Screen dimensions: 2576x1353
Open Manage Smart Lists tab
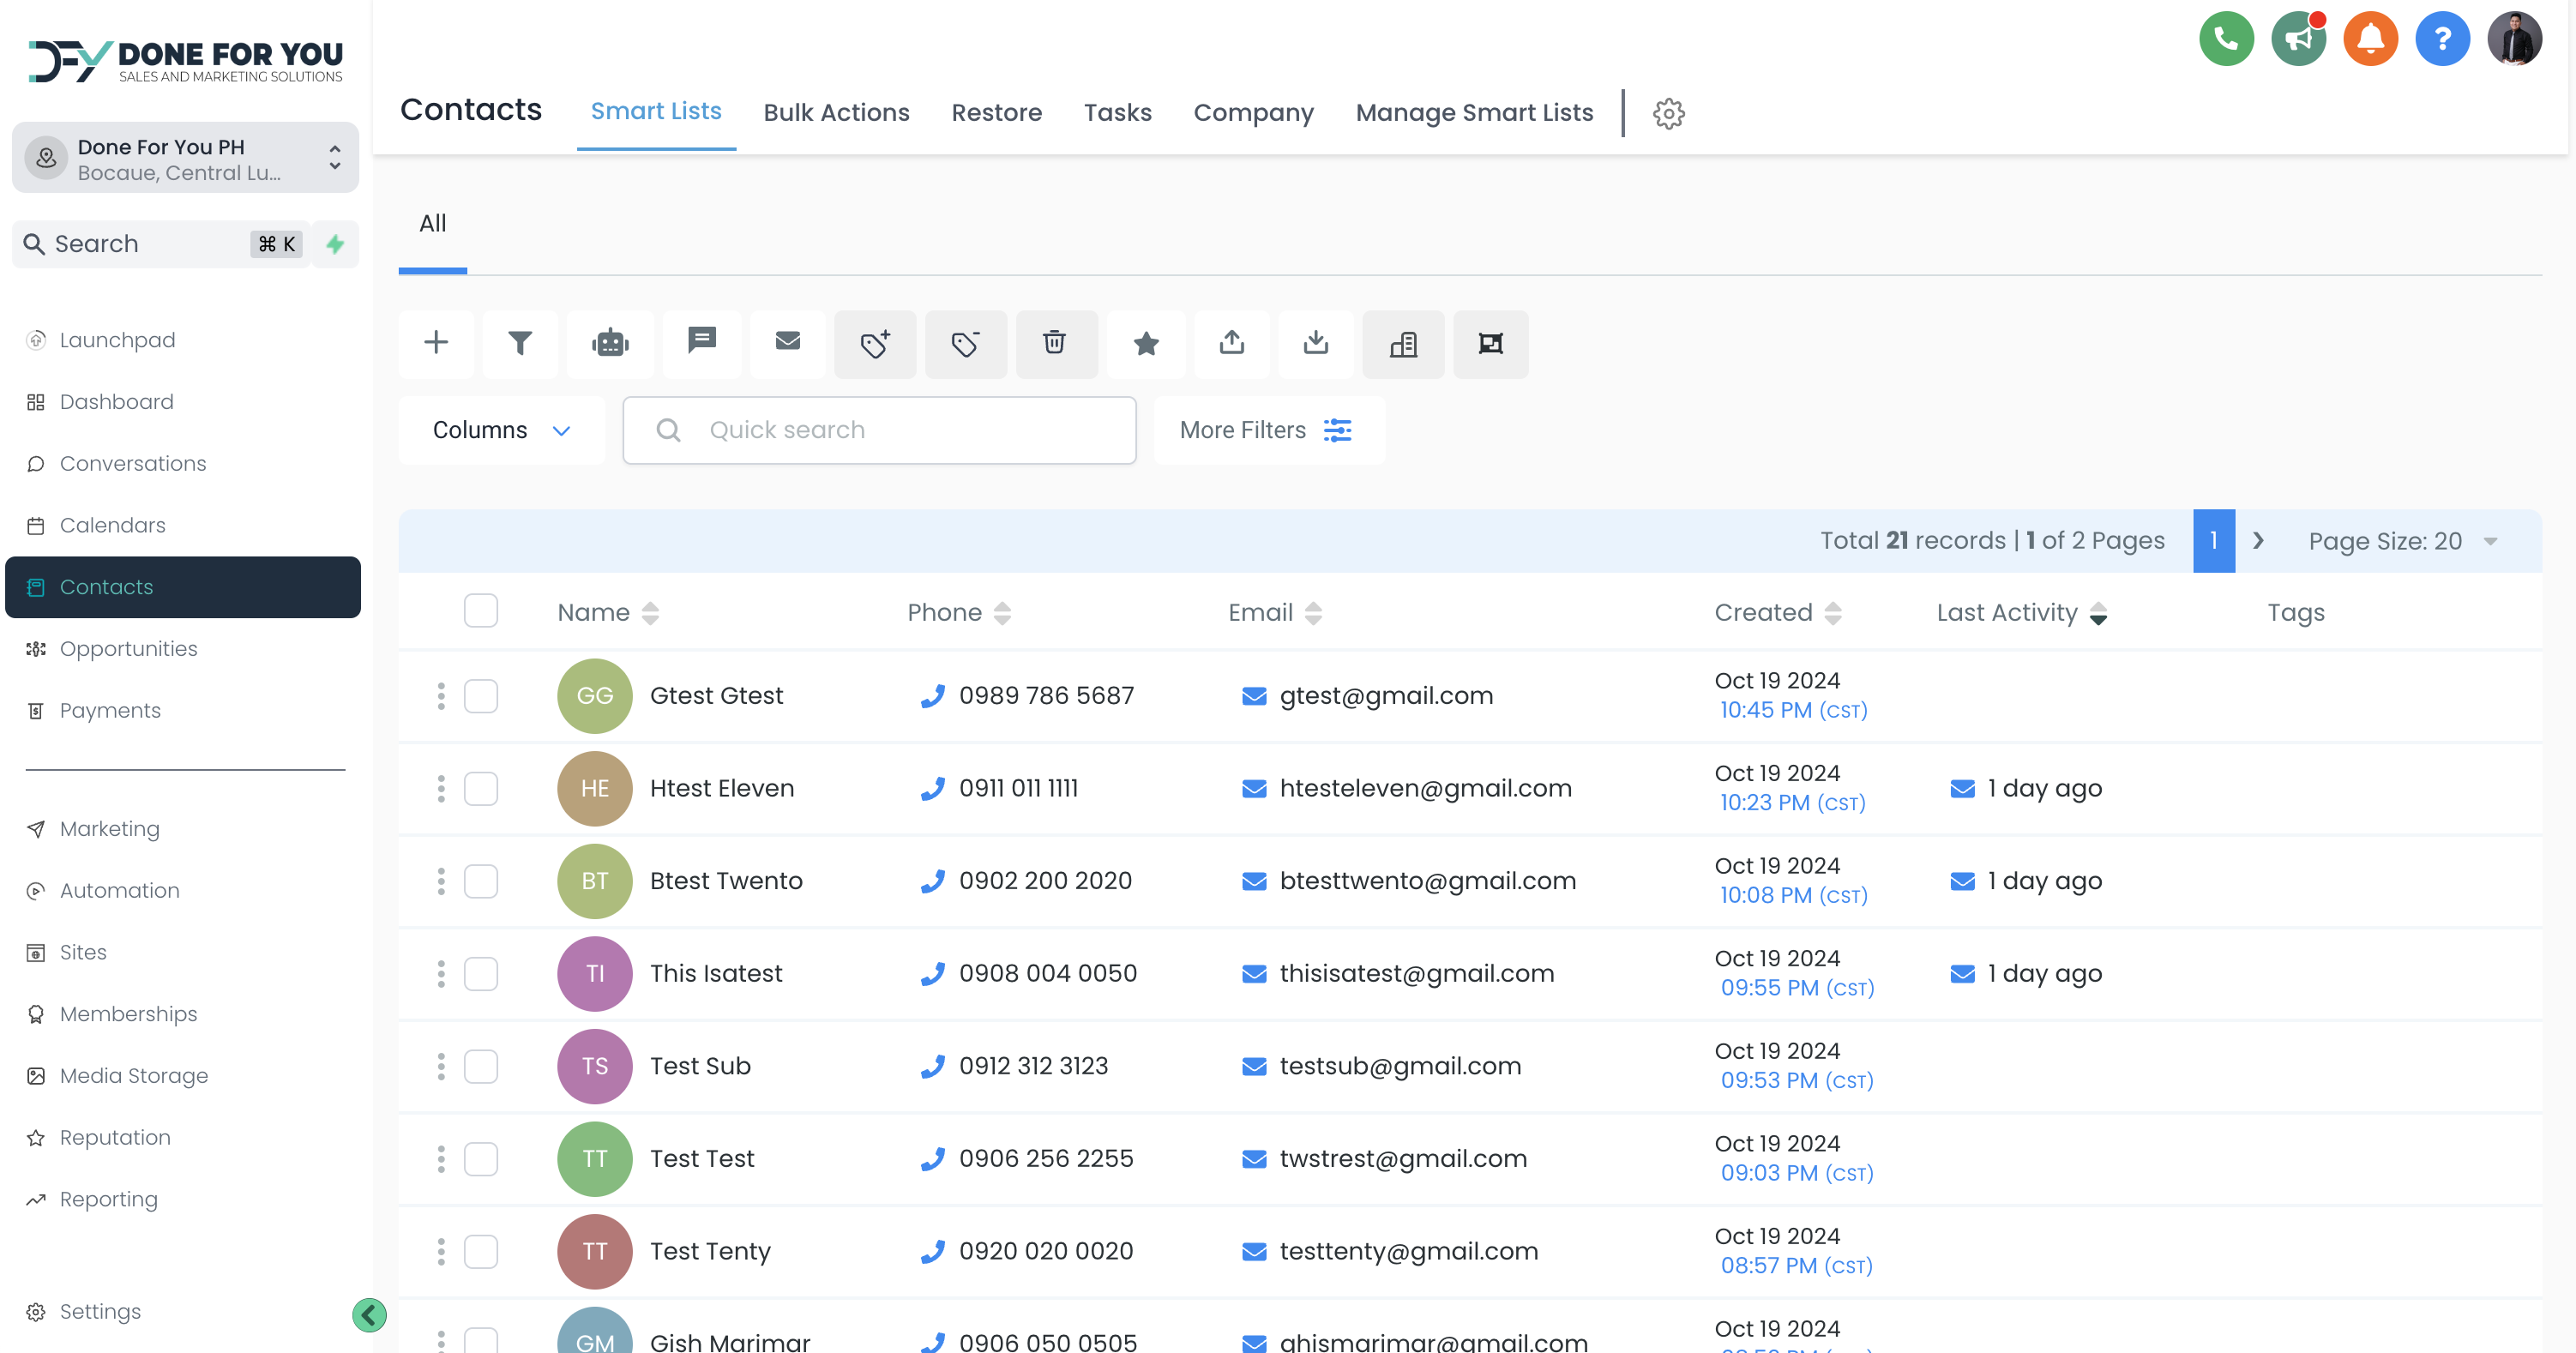tap(1474, 113)
